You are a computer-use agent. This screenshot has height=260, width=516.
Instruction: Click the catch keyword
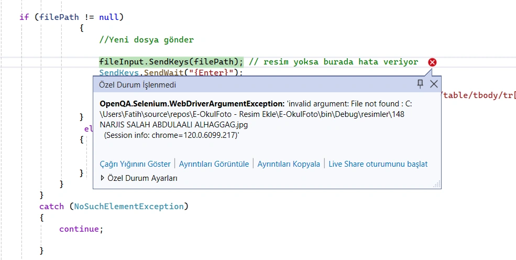coord(51,207)
